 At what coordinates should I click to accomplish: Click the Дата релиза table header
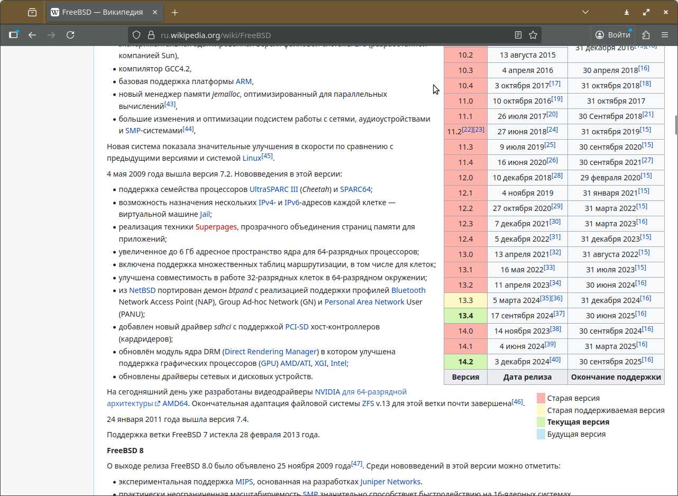(527, 377)
